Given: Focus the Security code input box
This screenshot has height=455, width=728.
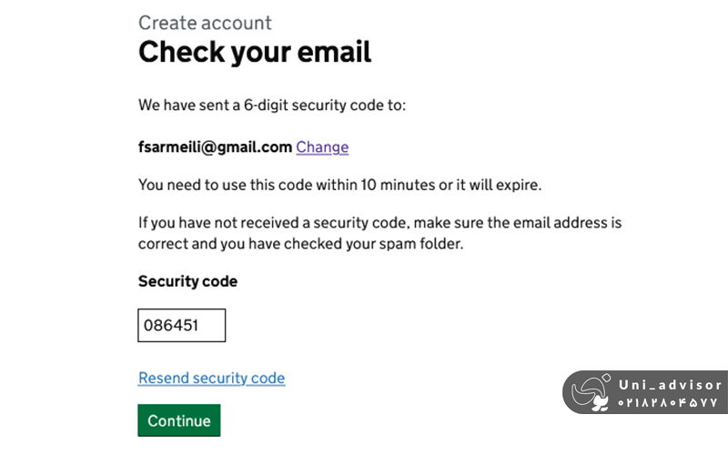Looking at the screenshot, I should pyautogui.click(x=181, y=325).
